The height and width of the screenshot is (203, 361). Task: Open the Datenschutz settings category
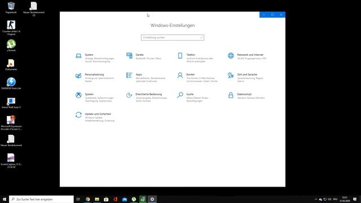pos(246,96)
